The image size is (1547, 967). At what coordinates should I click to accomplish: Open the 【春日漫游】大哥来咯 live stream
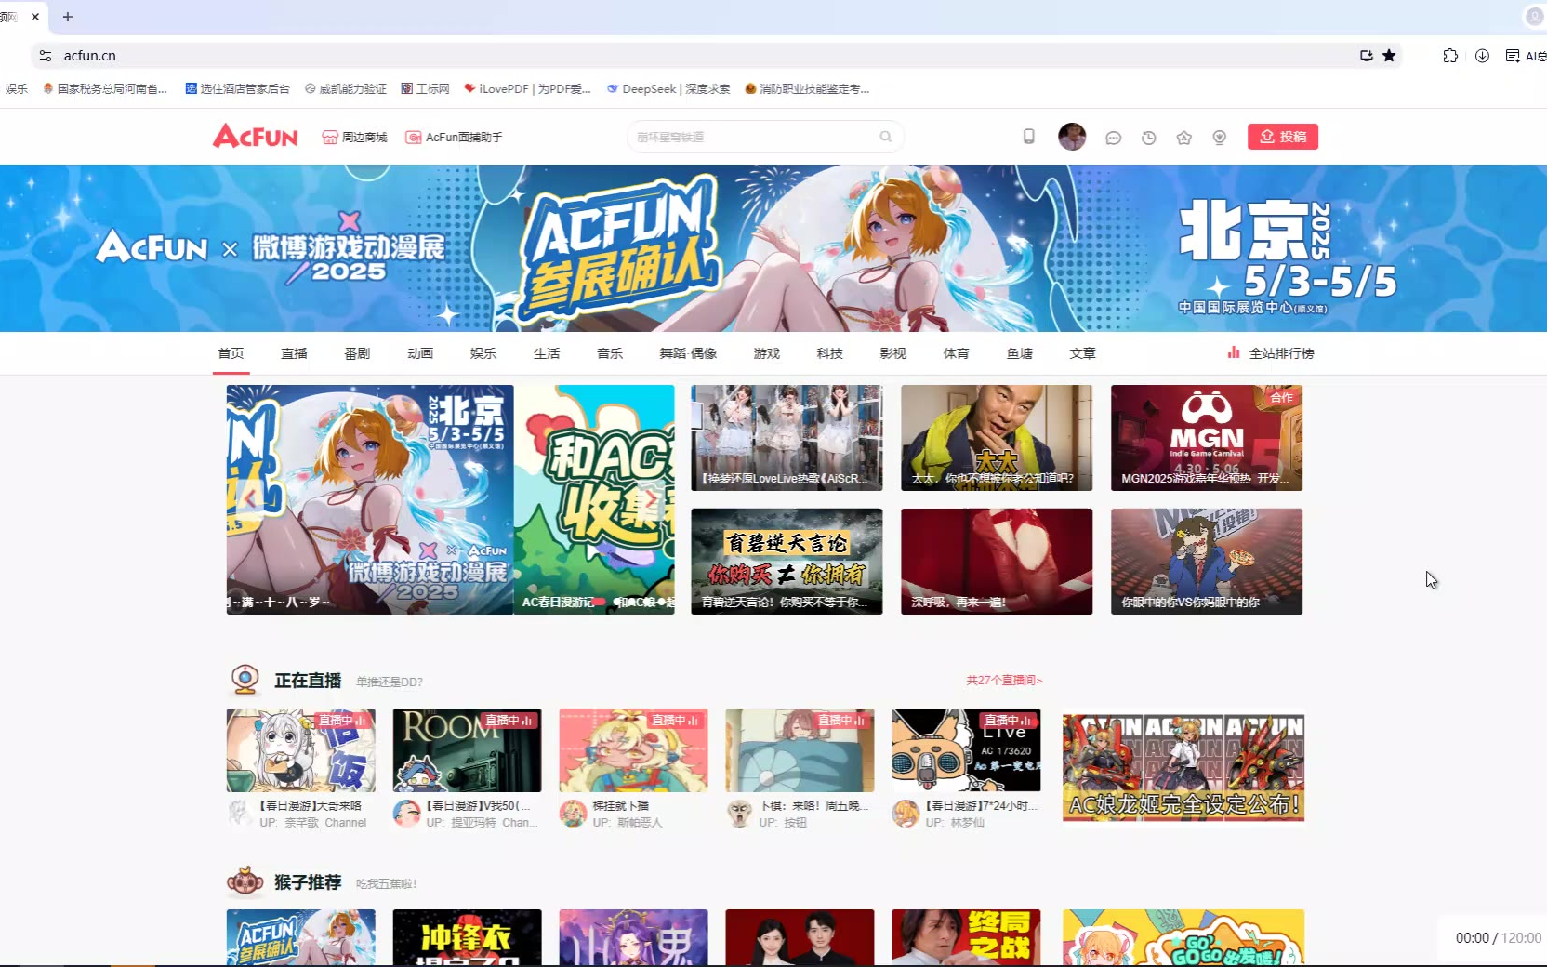(x=301, y=750)
